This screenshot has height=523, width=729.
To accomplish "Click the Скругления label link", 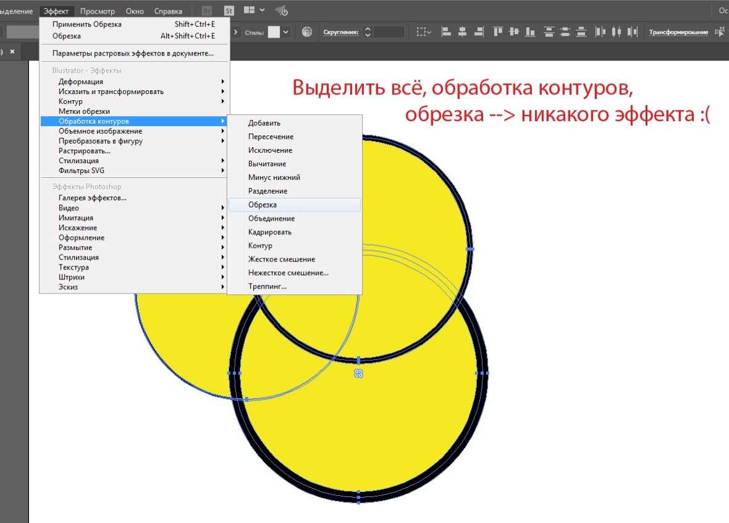I will click(x=341, y=32).
